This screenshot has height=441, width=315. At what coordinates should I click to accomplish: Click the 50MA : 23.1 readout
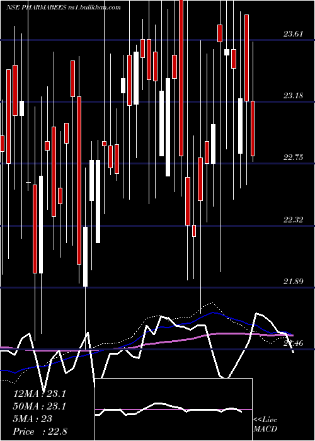(39, 406)
